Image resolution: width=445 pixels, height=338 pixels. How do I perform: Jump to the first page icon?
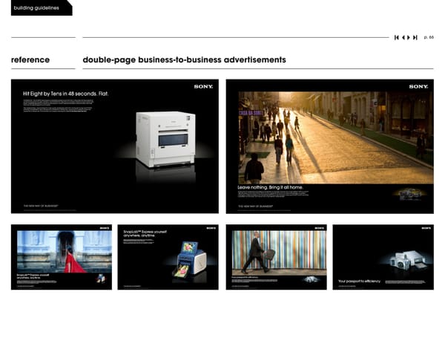coord(397,37)
